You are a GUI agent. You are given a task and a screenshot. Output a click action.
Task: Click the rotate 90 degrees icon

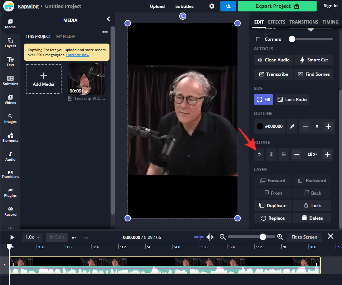[x=259, y=154]
